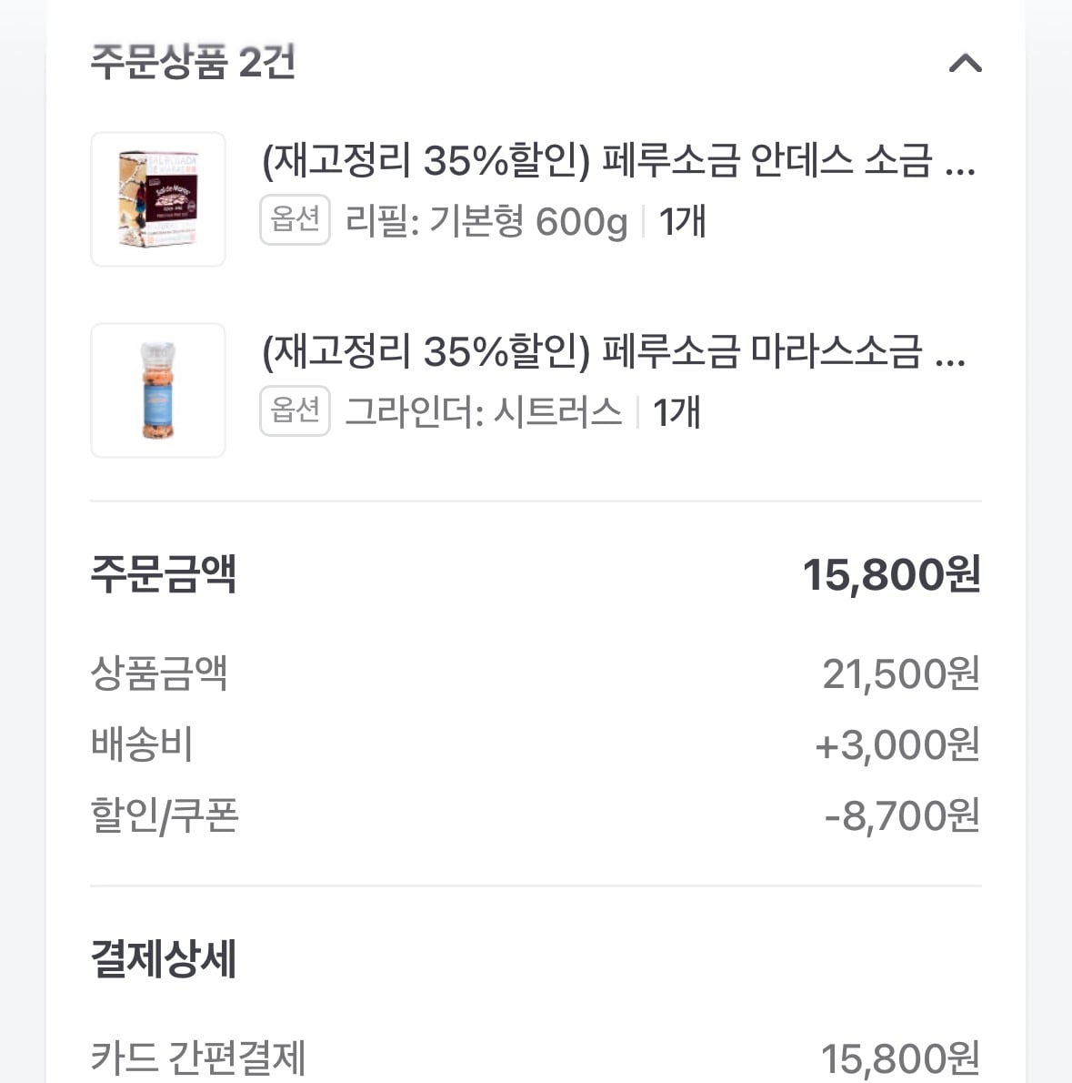Select the 주문상품 2건 header text
This screenshot has width=1072, height=1083.
(x=193, y=62)
